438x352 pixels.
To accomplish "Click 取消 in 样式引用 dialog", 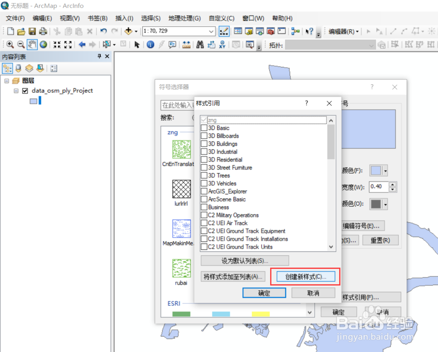I will point(313,293).
